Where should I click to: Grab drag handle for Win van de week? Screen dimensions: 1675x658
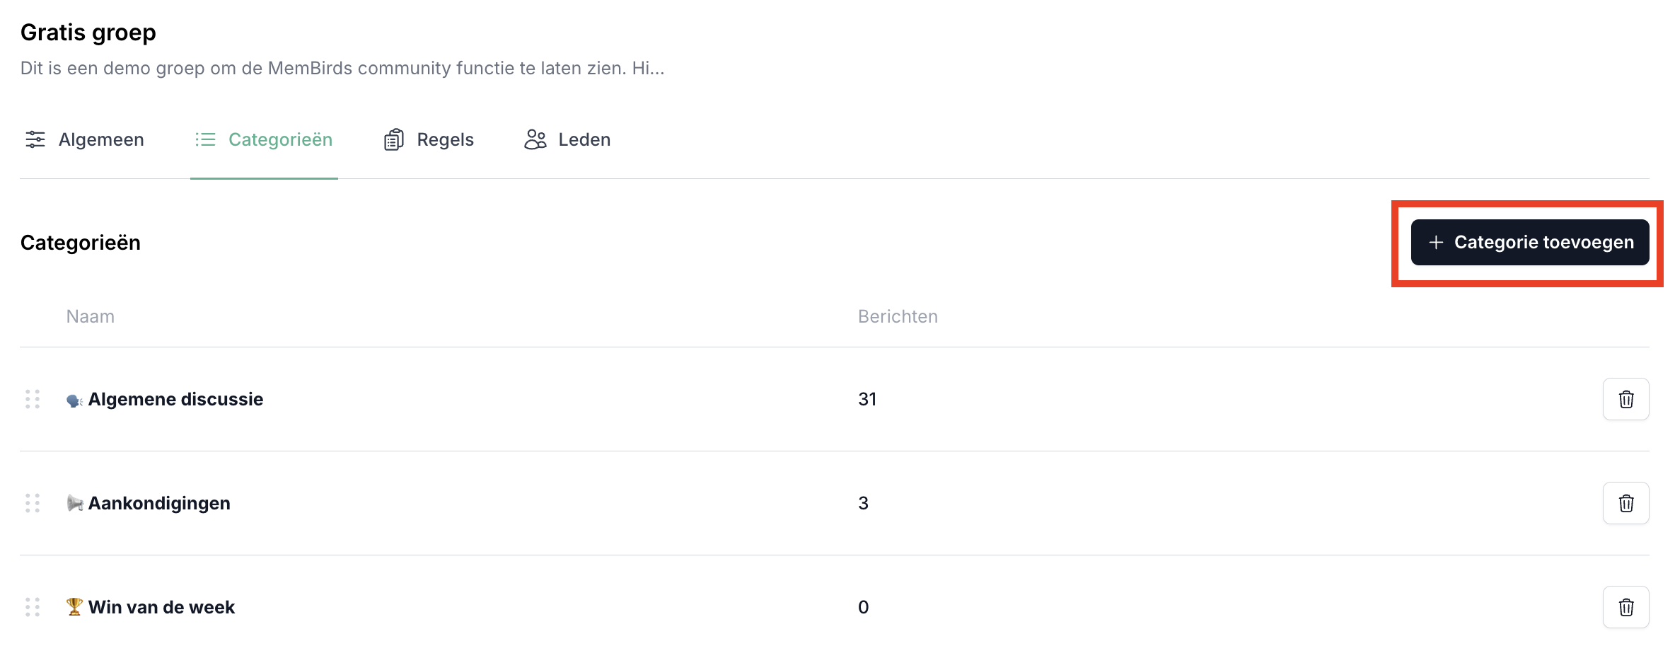(x=33, y=607)
